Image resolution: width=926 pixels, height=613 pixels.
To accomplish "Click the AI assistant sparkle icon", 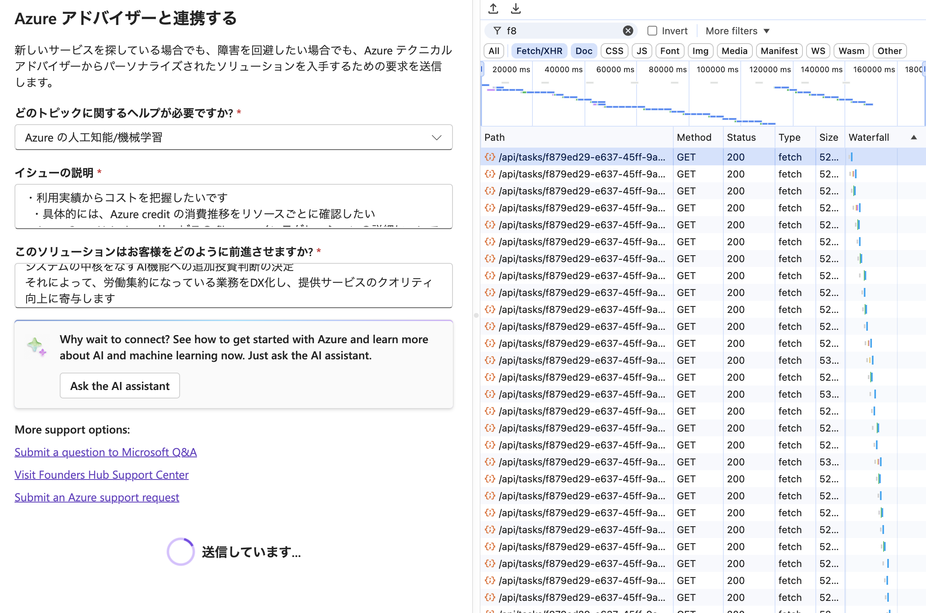I will click(x=37, y=347).
